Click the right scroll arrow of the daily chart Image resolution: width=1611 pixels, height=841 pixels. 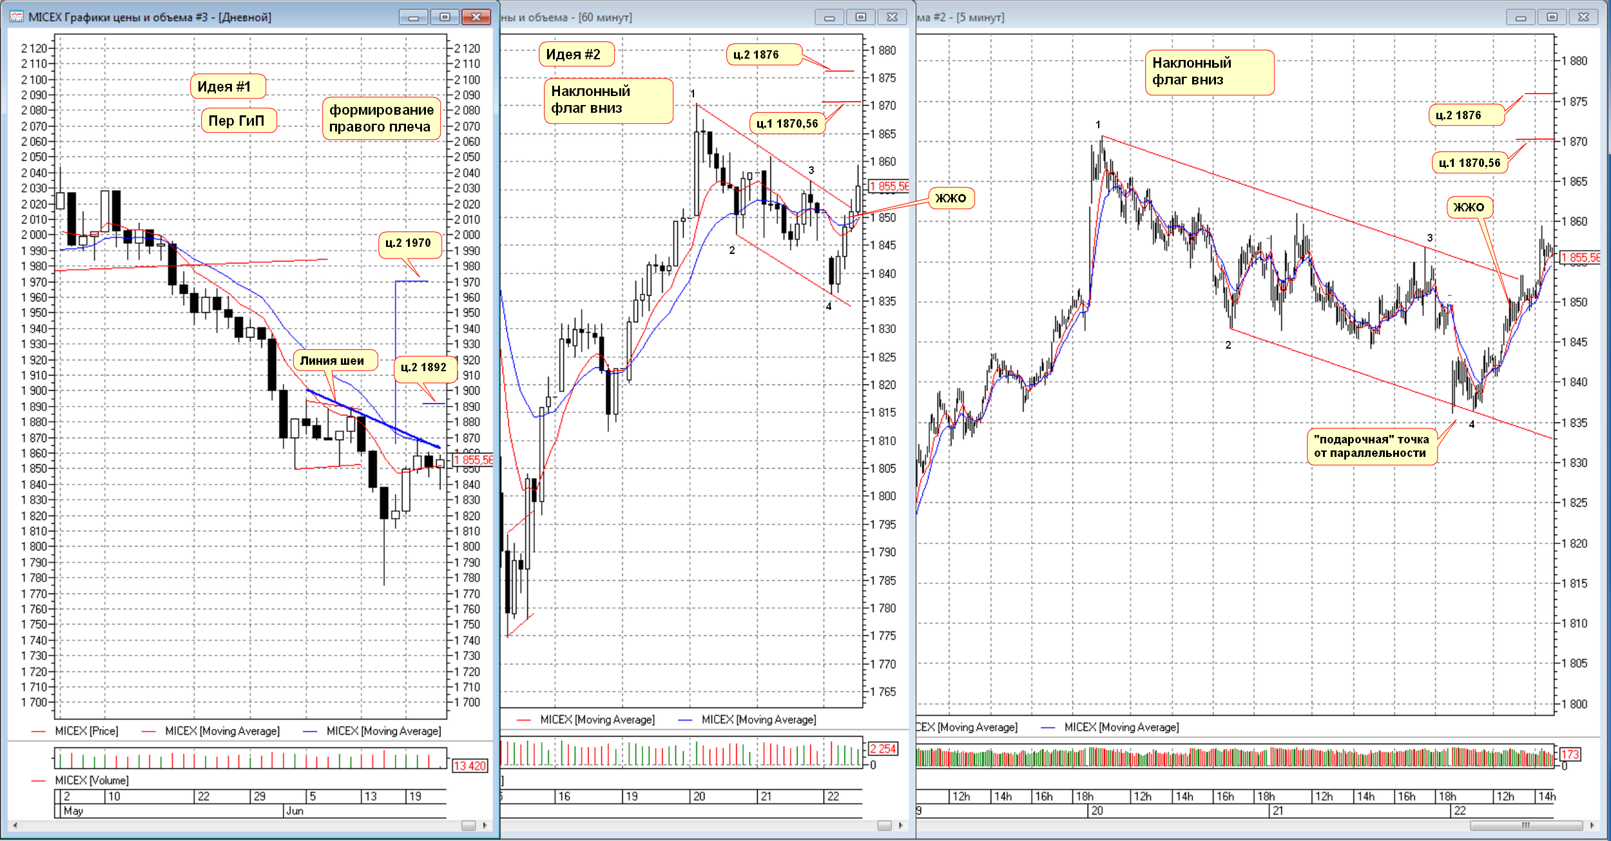(x=485, y=825)
